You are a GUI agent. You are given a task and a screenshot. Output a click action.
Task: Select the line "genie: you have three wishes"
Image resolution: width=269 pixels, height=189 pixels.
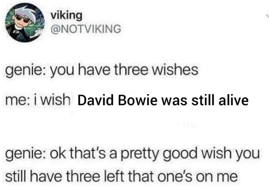pyautogui.click(x=101, y=70)
